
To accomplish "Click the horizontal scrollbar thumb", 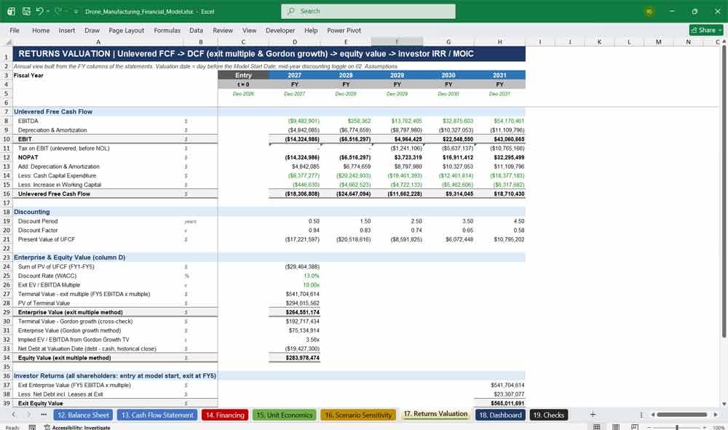I will 681,414.
